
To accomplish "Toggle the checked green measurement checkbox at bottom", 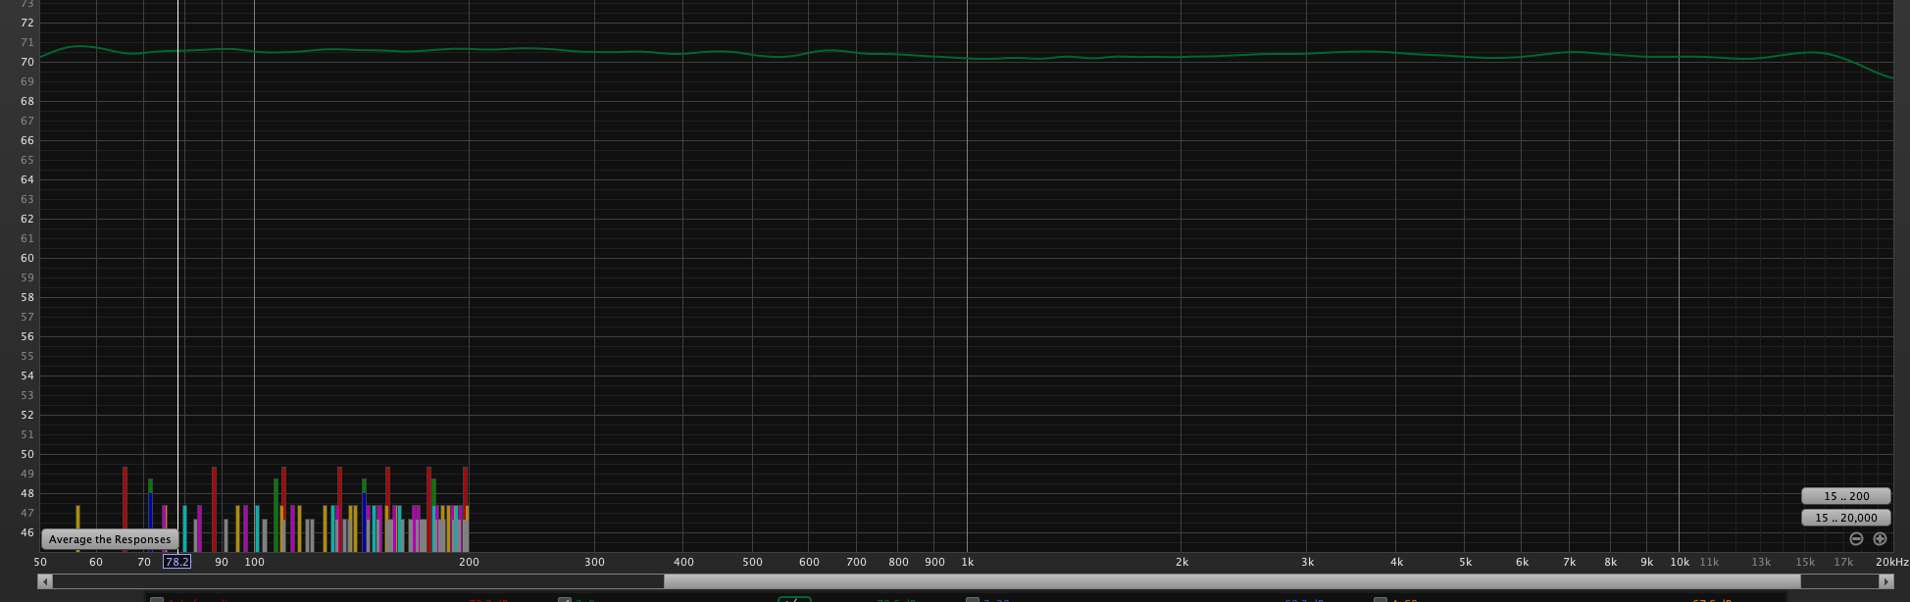I will pos(565,599).
